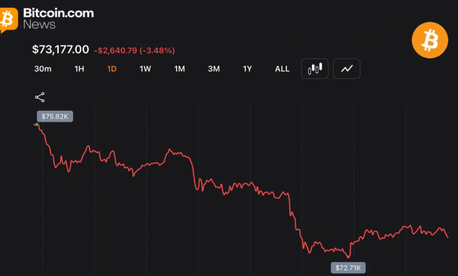Select the 1Y timeframe
The height and width of the screenshot is (276, 458).
tap(247, 69)
